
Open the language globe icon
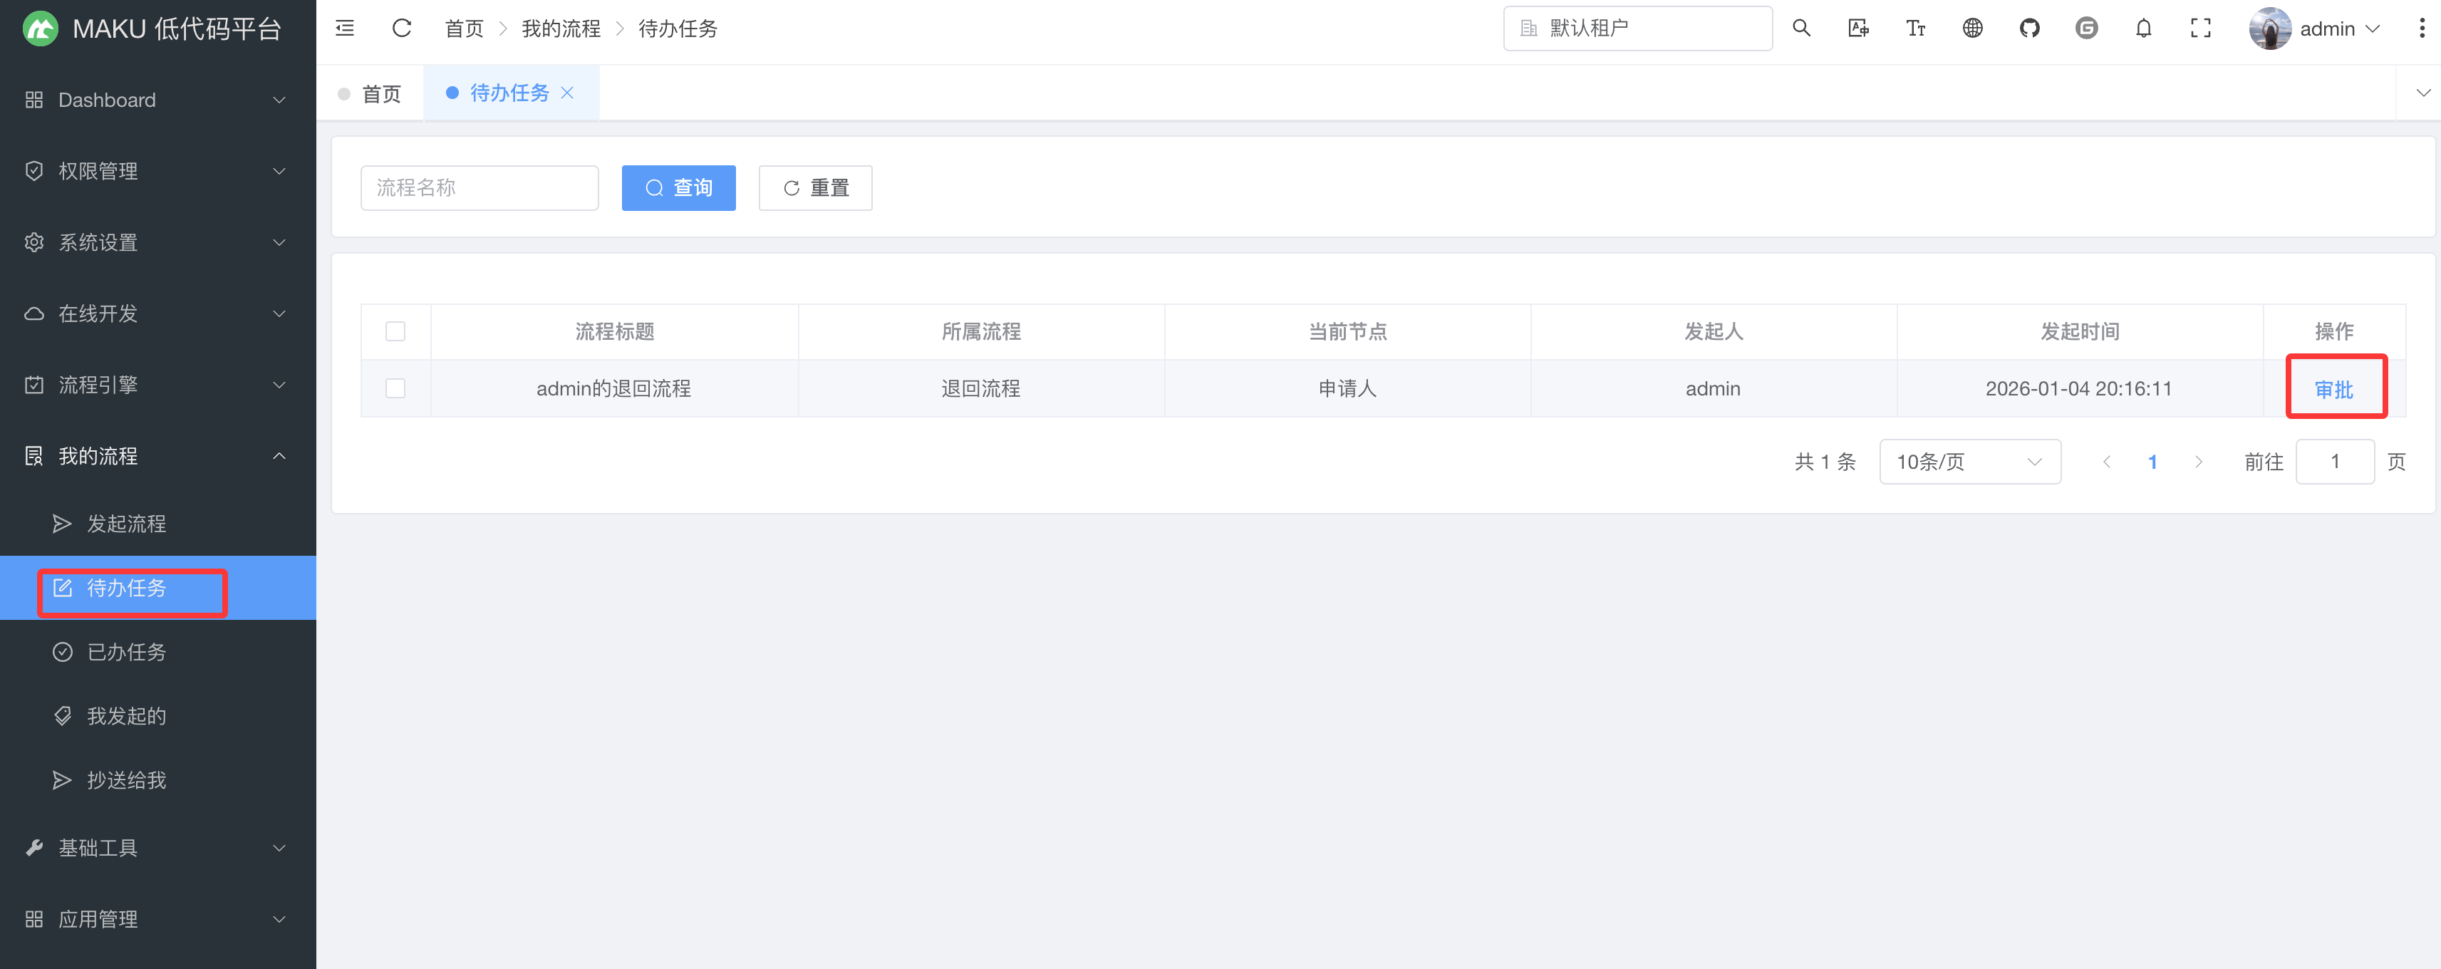tap(1972, 28)
